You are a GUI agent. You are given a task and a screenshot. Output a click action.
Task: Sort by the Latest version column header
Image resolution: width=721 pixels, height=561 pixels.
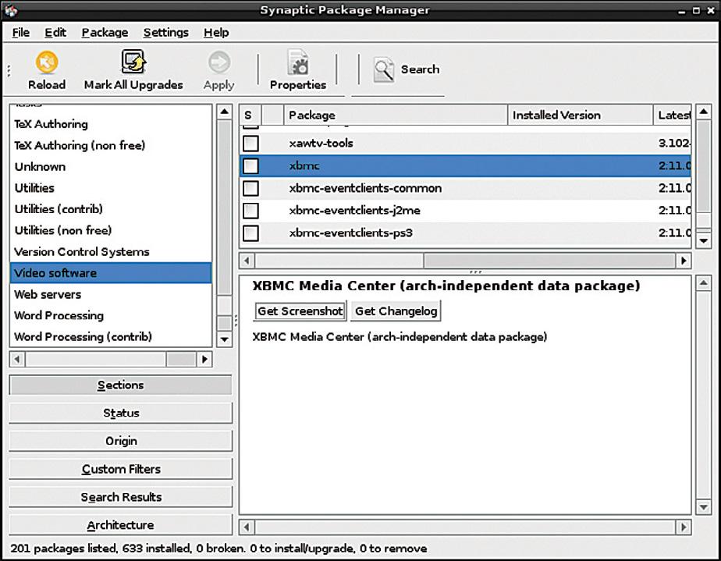coord(673,115)
